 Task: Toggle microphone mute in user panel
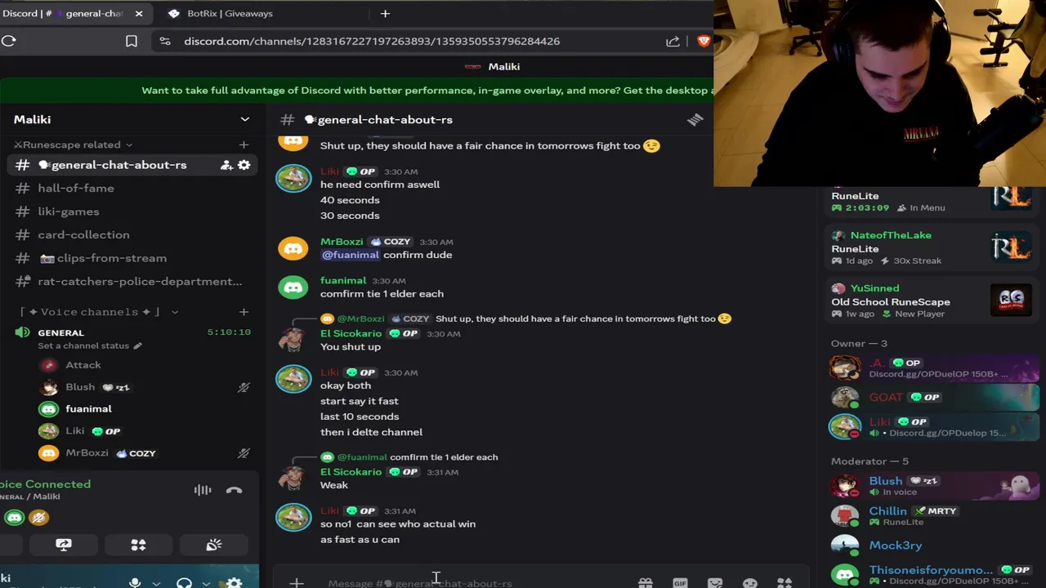(135, 582)
